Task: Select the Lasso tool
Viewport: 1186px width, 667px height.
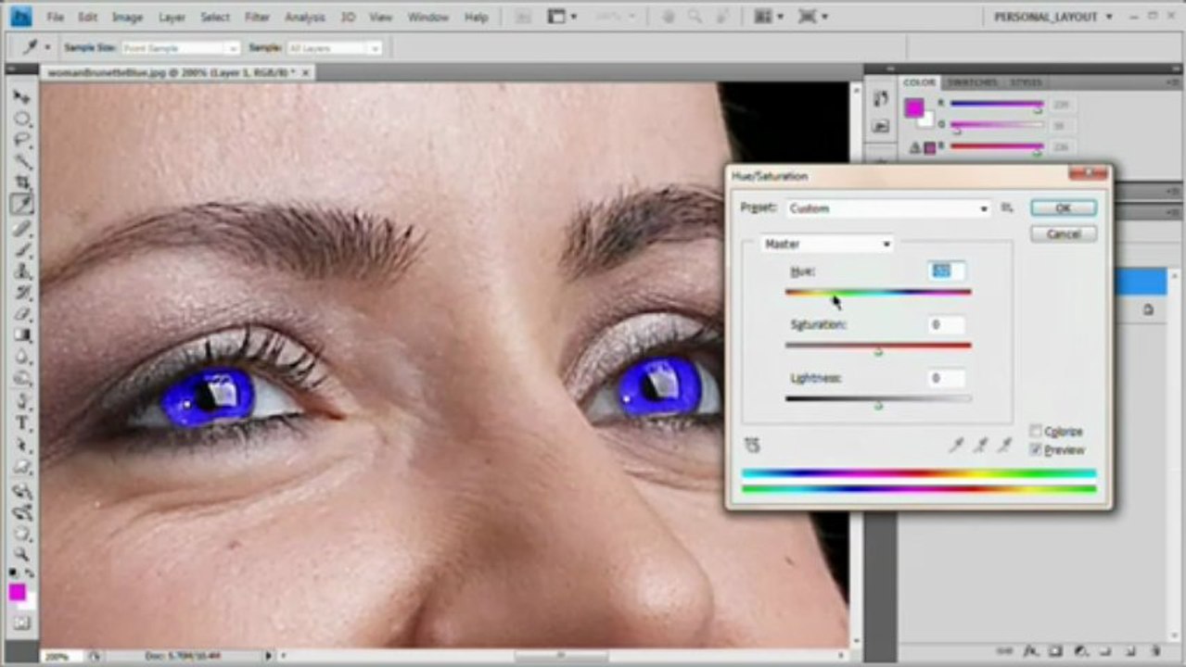Action: 21,140
